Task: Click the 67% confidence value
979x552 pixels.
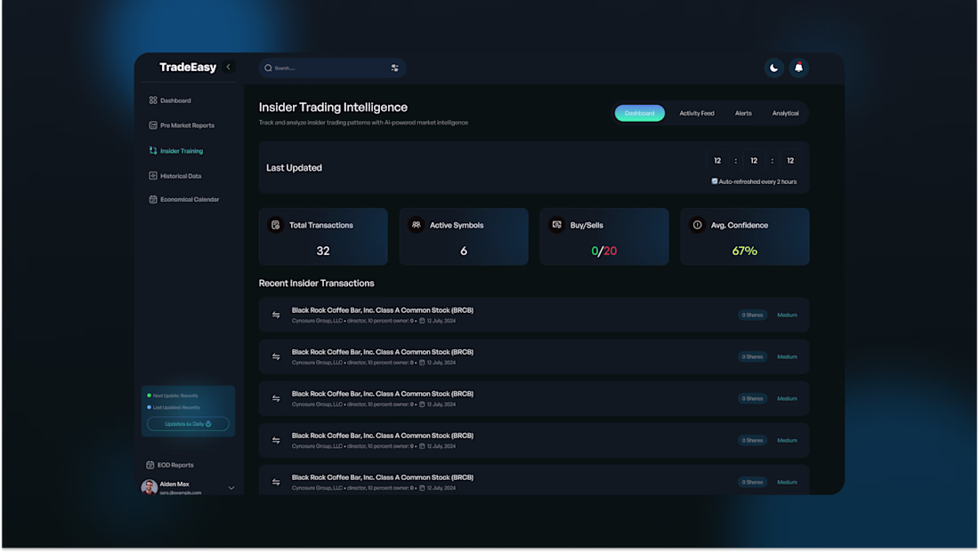Action: (744, 251)
